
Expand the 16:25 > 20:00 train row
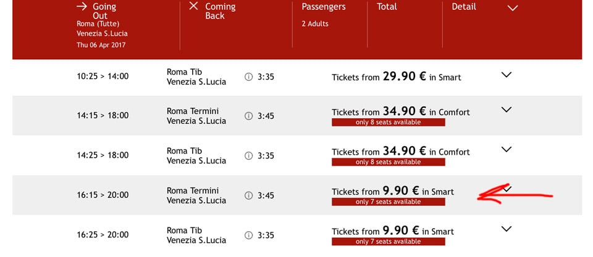[x=507, y=229]
